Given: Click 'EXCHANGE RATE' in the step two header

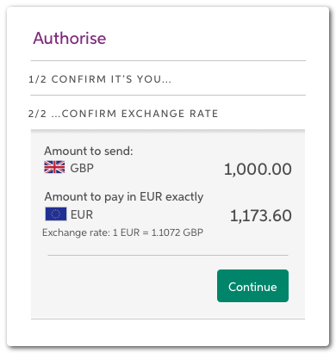Looking at the screenshot, I should (x=170, y=114).
